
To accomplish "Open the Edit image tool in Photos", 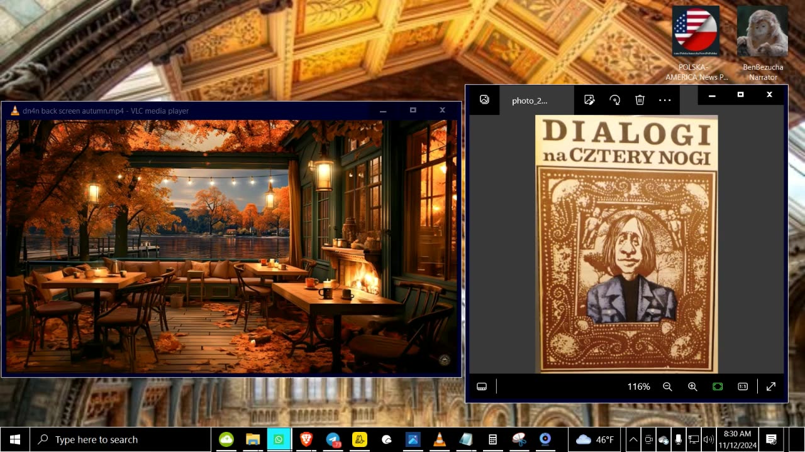I will [589, 100].
